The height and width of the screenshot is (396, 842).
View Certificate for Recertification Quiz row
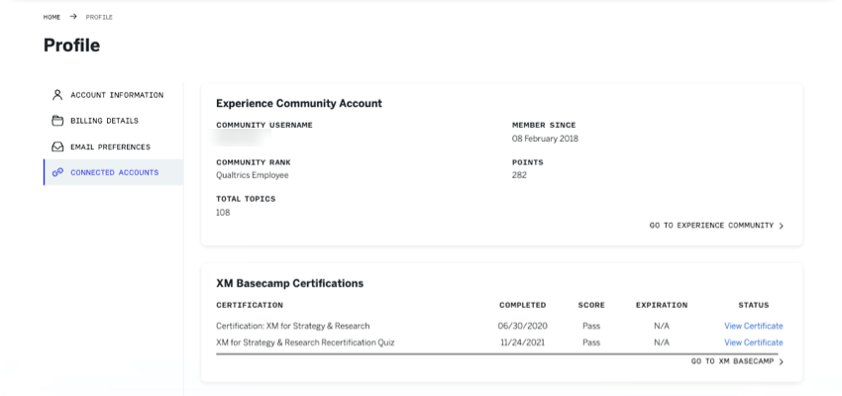pyautogui.click(x=754, y=343)
